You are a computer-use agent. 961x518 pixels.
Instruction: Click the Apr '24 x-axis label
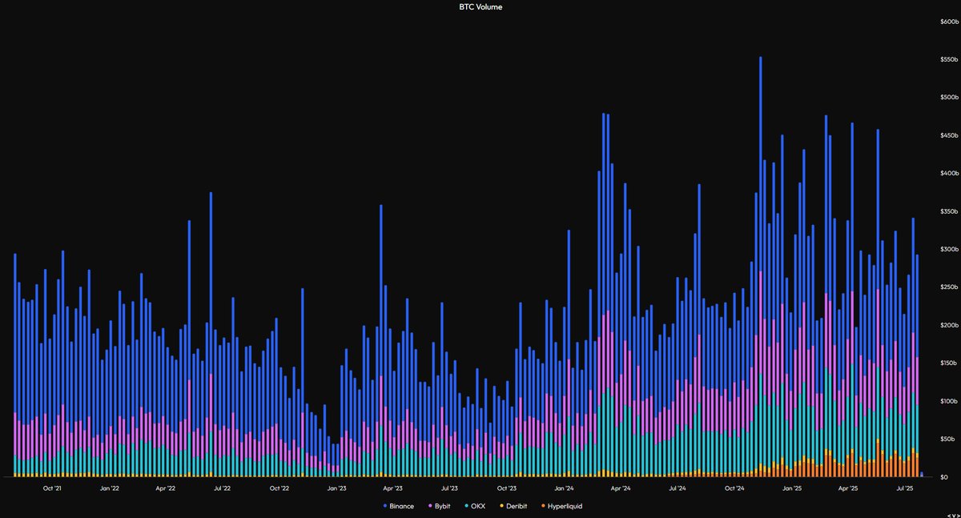tap(621, 488)
